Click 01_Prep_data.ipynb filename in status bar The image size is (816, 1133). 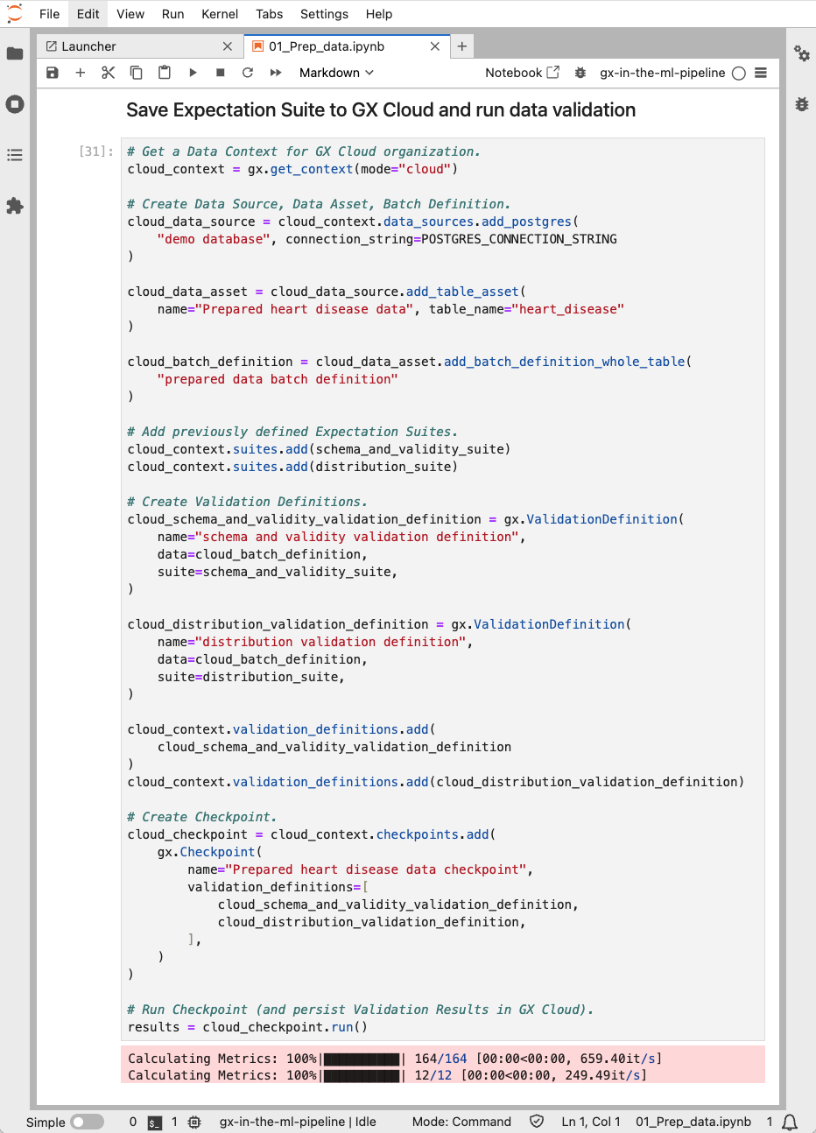[693, 1122]
